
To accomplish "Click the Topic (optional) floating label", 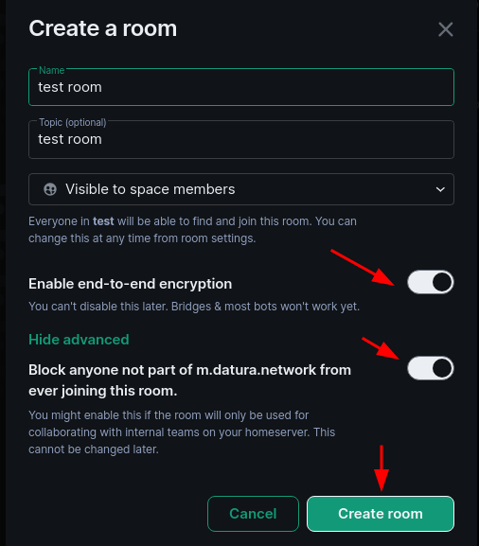I will click(73, 122).
